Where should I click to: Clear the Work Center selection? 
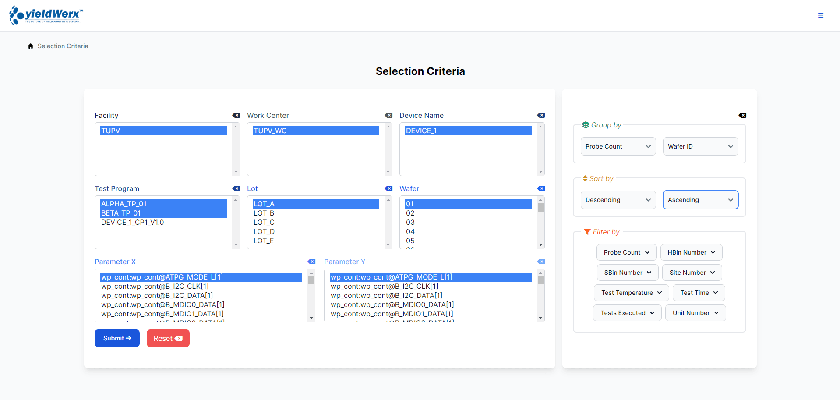(x=388, y=115)
